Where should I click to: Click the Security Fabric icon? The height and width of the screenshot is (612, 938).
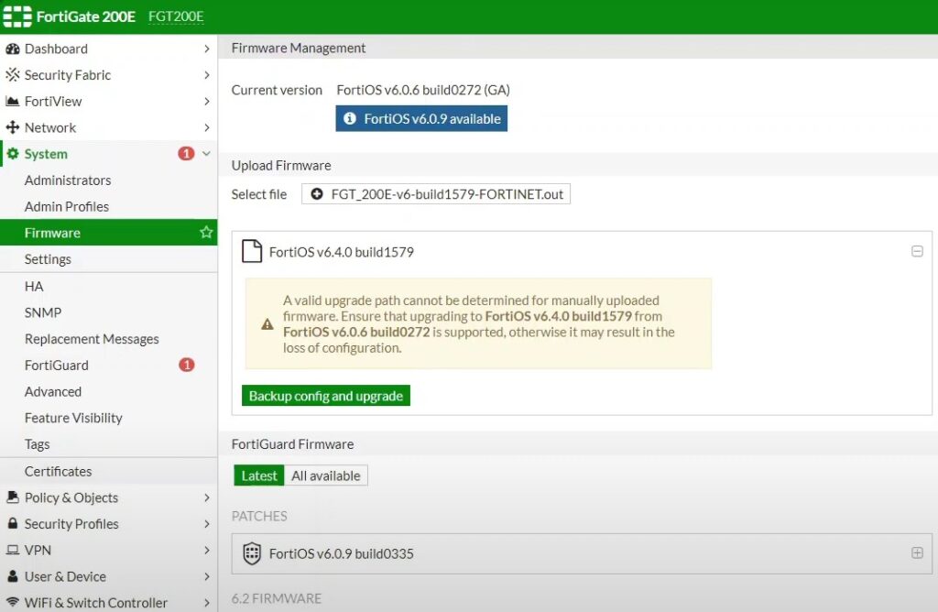click(13, 75)
